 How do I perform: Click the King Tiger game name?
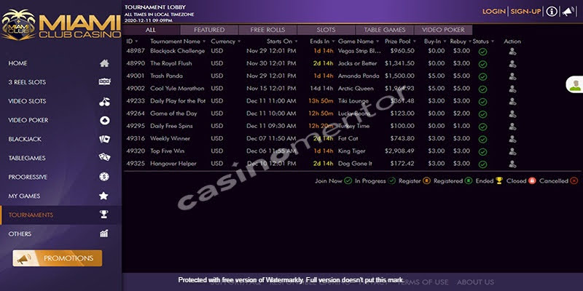352,151
